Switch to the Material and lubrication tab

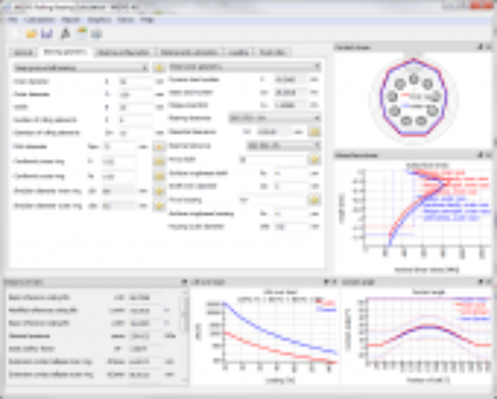pos(189,53)
